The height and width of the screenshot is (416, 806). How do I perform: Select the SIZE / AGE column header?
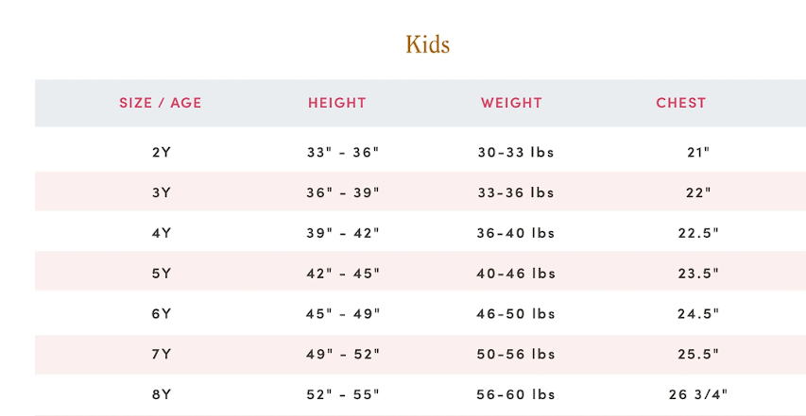(x=161, y=103)
